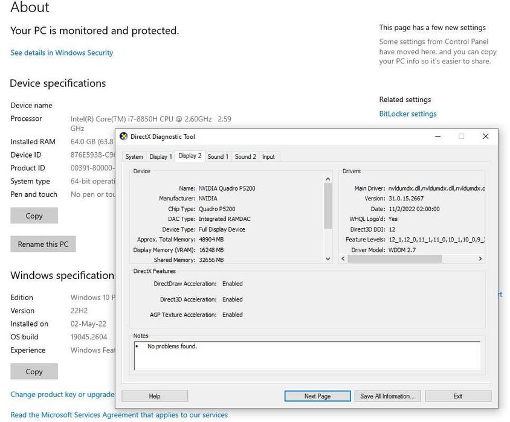510x422 pixels.
Task: Select the Feature Levels value
Action: [436, 240]
